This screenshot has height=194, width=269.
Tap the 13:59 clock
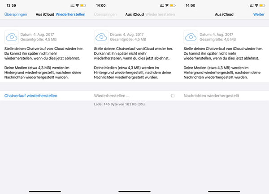(x=11, y=5)
